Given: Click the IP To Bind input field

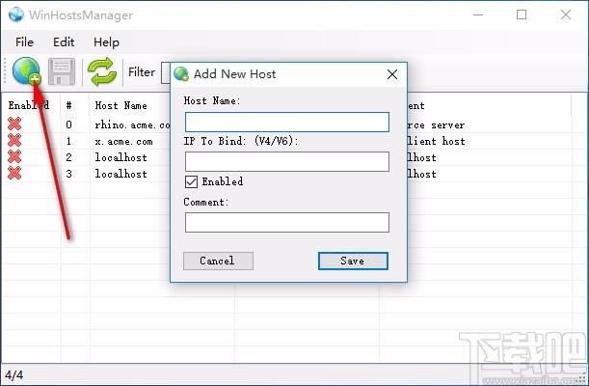Looking at the screenshot, I should 287,161.
